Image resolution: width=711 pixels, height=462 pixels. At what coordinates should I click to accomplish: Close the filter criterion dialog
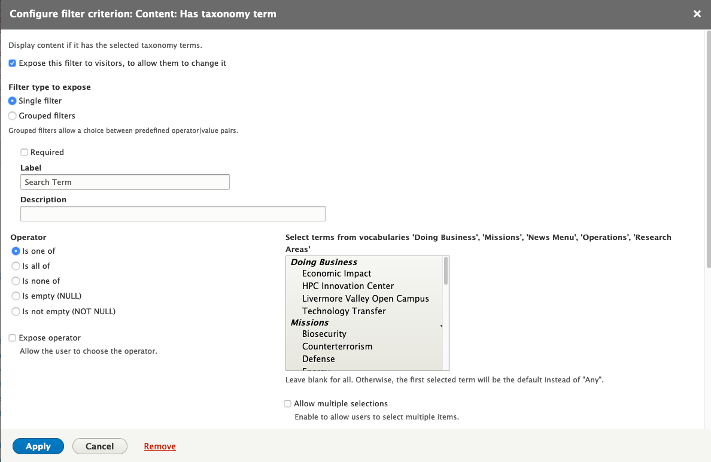tap(697, 13)
